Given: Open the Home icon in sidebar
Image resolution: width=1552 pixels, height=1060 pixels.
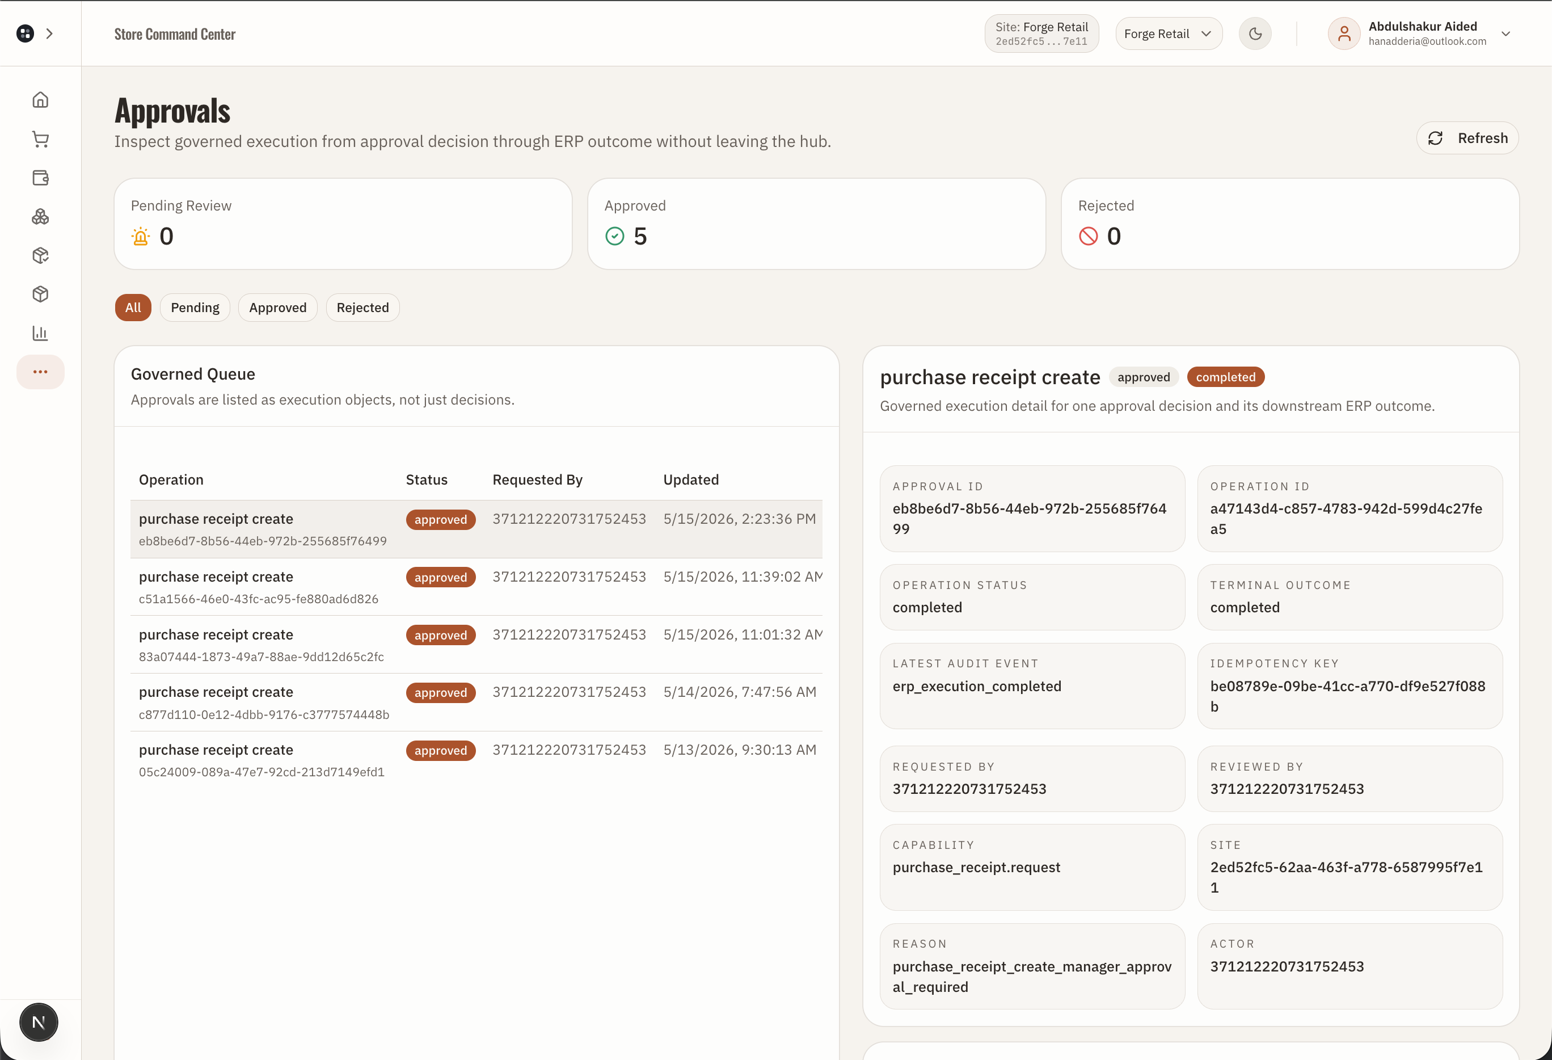Looking at the screenshot, I should coord(40,100).
